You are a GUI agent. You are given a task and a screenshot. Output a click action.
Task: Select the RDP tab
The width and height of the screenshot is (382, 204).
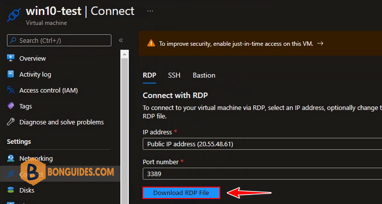149,75
